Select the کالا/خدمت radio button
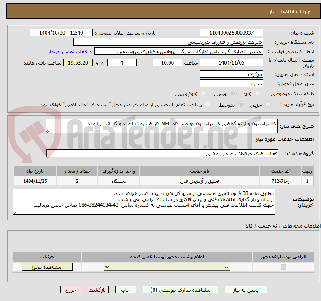321x301 pixels. point(203,94)
